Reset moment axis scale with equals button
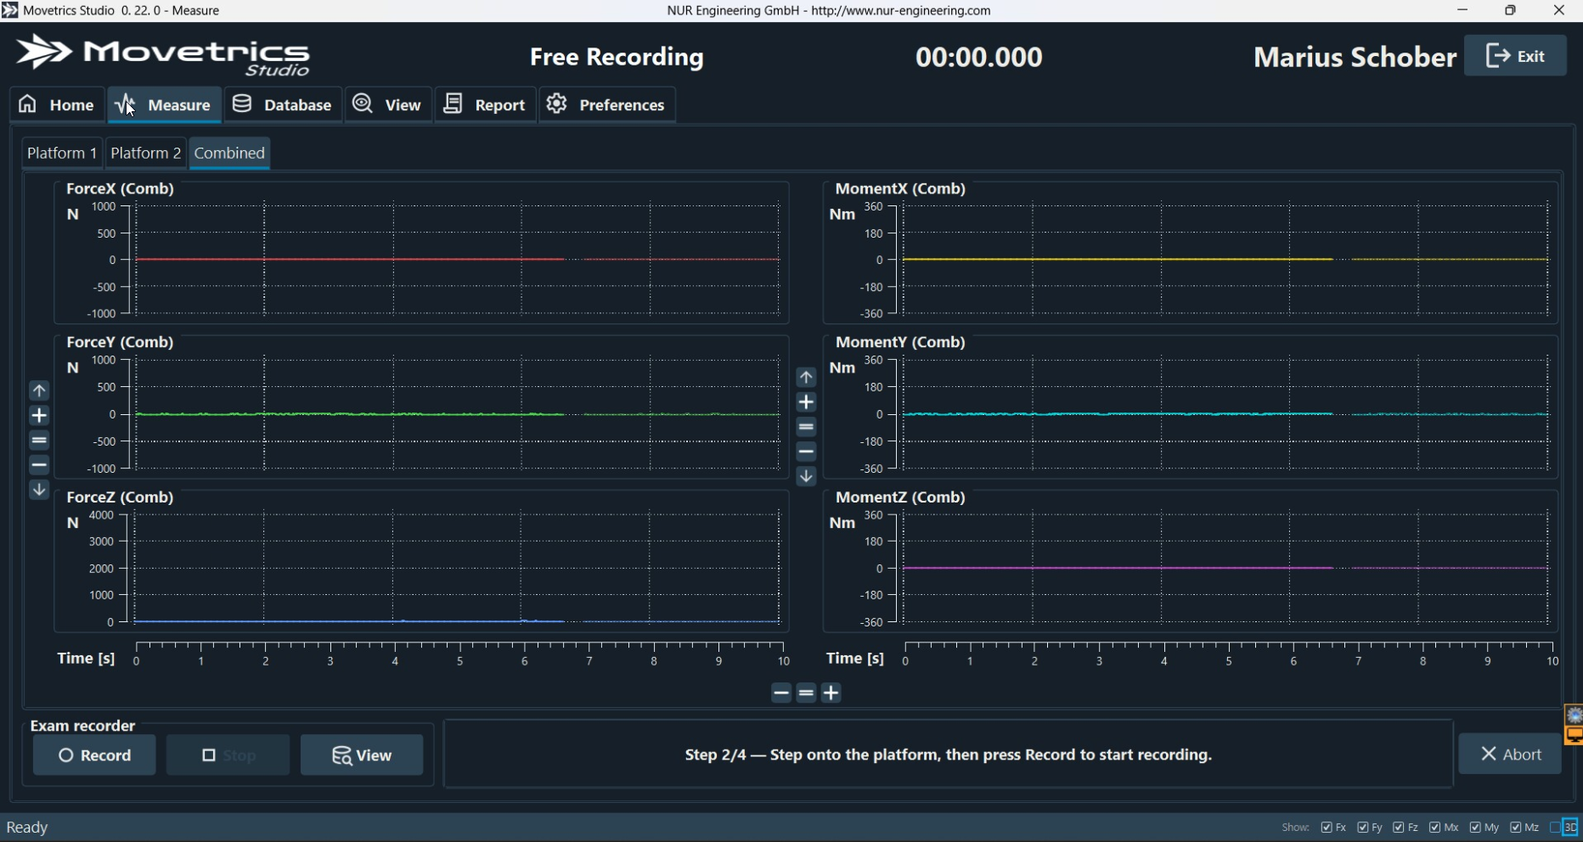The height and width of the screenshot is (842, 1583). tap(806, 427)
